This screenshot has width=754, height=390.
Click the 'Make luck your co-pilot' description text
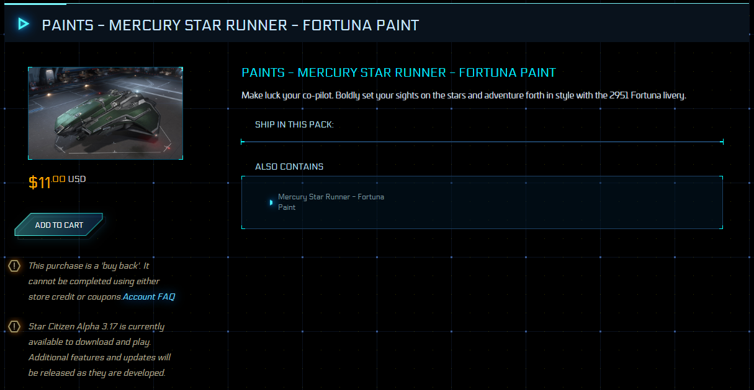[x=464, y=96]
